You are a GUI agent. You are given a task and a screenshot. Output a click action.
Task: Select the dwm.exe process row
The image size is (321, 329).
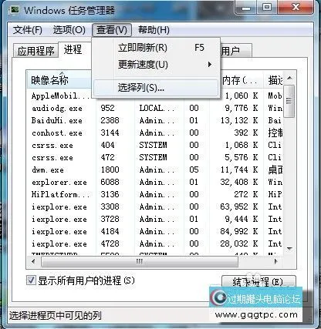tap(155, 170)
